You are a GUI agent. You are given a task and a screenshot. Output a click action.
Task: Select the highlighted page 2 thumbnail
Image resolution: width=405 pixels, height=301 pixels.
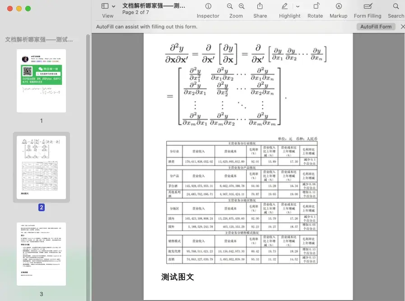pyautogui.click(x=41, y=167)
